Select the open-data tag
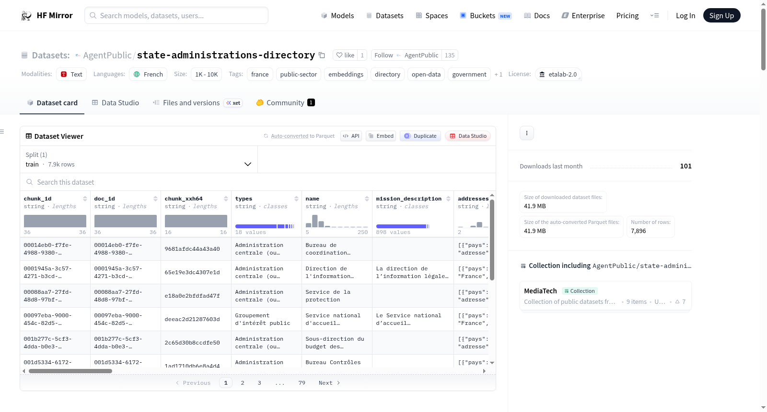The height and width of the screenshot is (412, 767). tap(426, 75)
